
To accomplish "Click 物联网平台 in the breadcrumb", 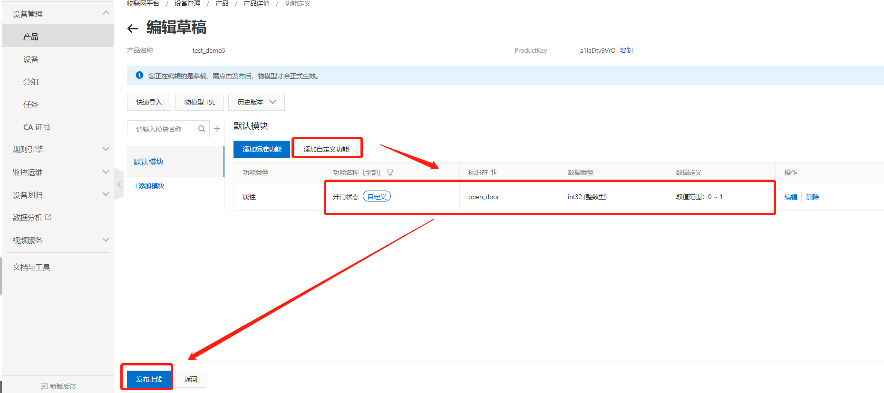I will (x=143, y=3).
